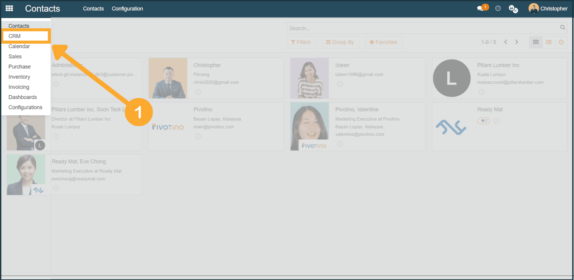This screenshot has height=280, width=574.
Task: Open Christopher user menu
Action: pos(548,9)
